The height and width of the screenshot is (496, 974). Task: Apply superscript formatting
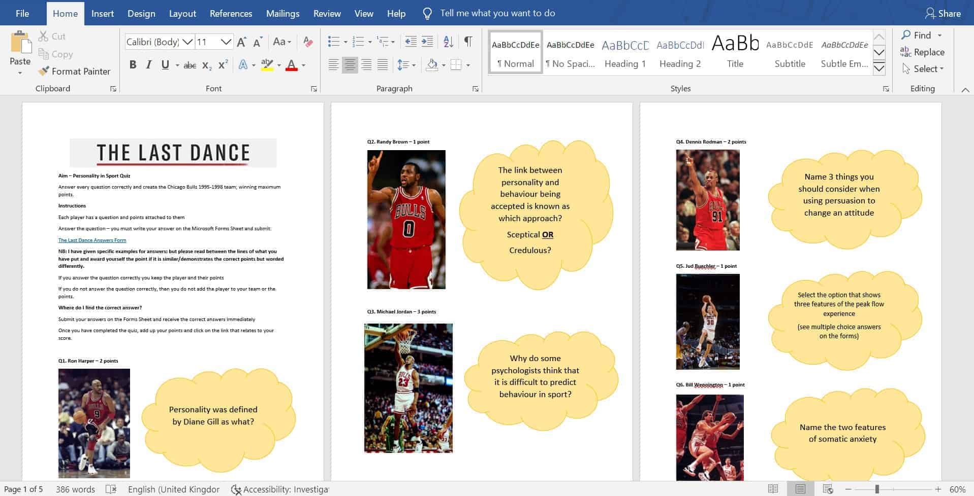(x=223, y=65)
